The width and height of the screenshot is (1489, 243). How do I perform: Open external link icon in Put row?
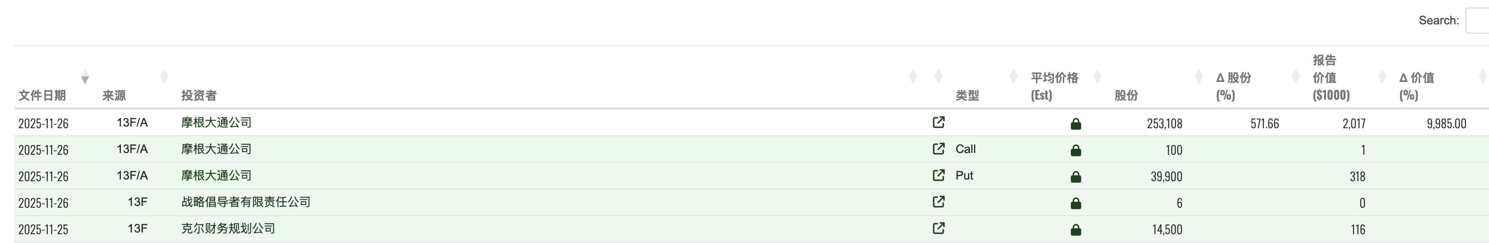click(939, 175)
